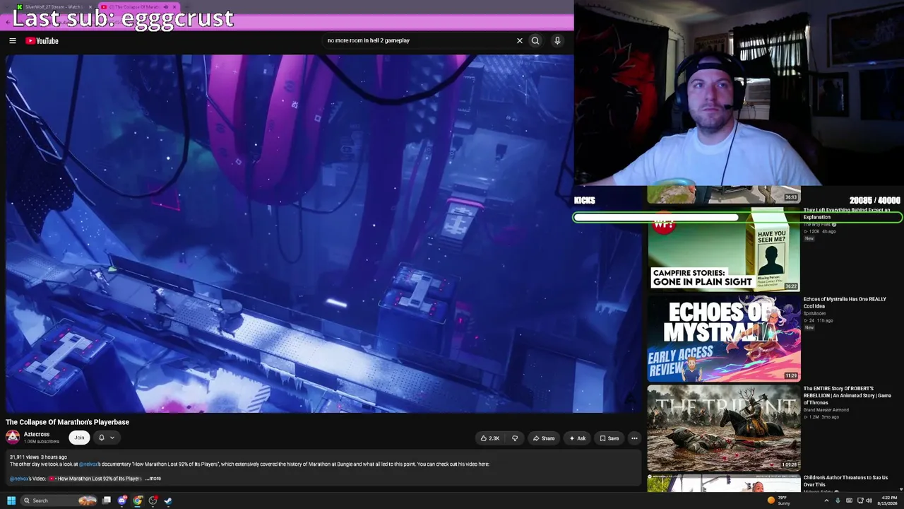
Task: Open the Aztecross channel avatar
Action: click(x=13, y=438)
